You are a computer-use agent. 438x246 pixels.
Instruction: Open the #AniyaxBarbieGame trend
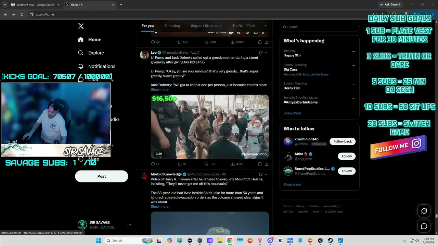300,102
